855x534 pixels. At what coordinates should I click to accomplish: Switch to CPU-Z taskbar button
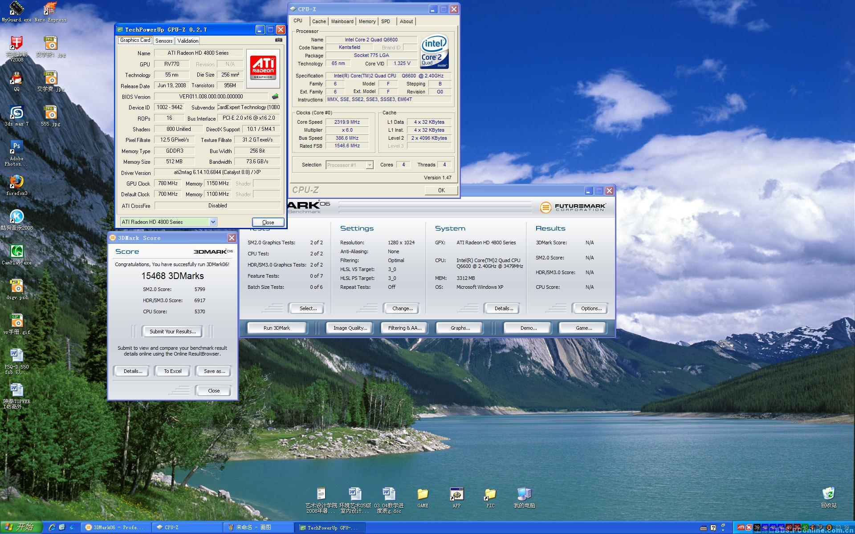tap(187, 528)
